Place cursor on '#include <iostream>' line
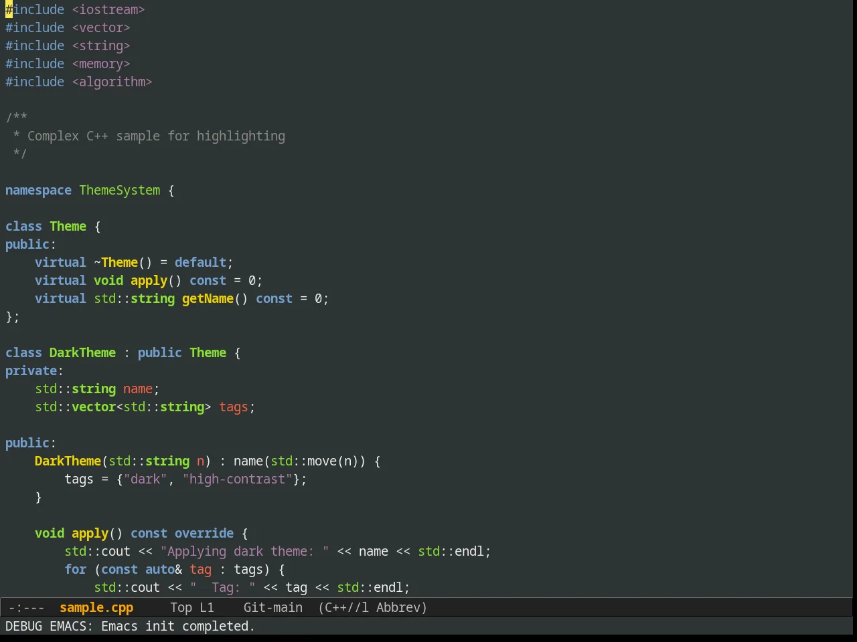 pos(75,9)
